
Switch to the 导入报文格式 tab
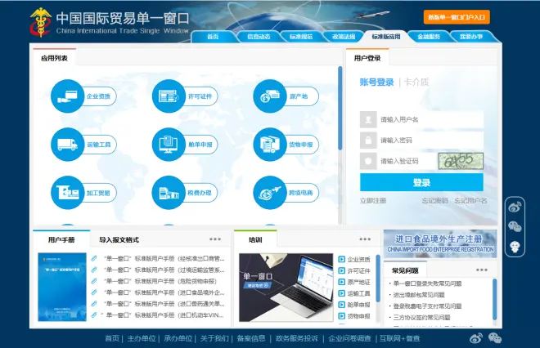click(119, 239)
